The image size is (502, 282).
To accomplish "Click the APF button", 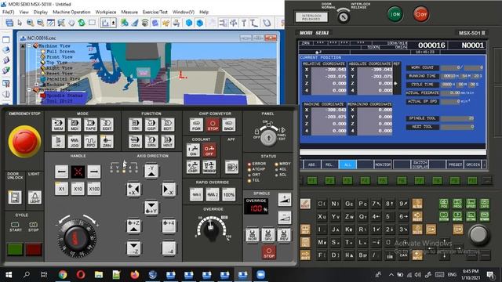I will pyautogui.click(x=231, y=167).
